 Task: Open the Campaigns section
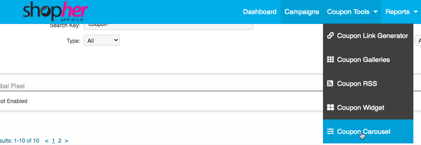[x=302, y=12]
